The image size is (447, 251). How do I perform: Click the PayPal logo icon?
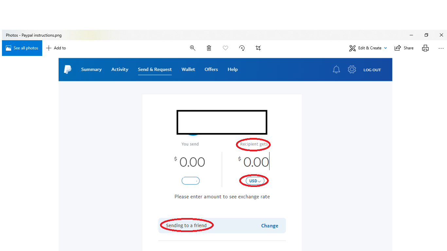[68, 69]
